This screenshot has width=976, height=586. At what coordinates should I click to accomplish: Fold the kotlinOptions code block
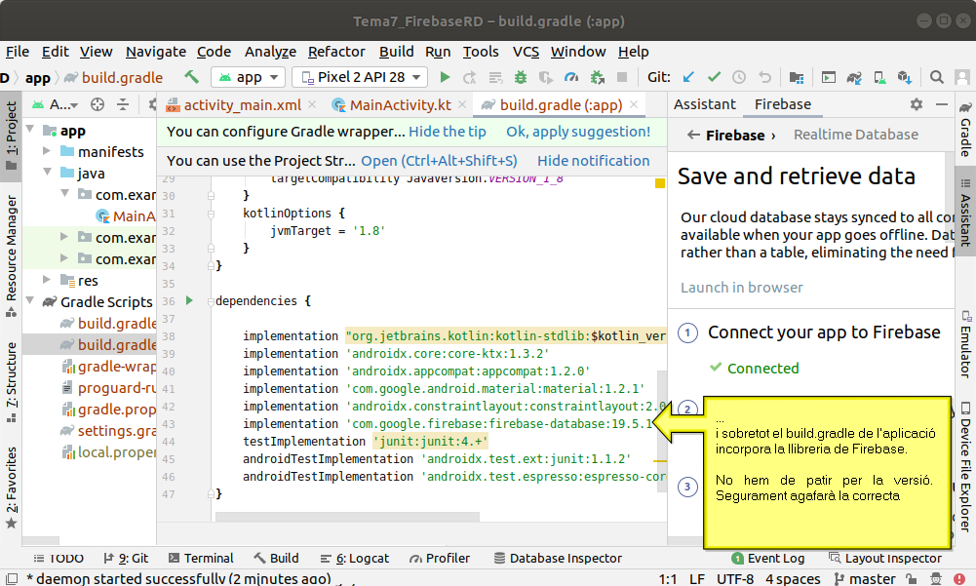[211, 214]
